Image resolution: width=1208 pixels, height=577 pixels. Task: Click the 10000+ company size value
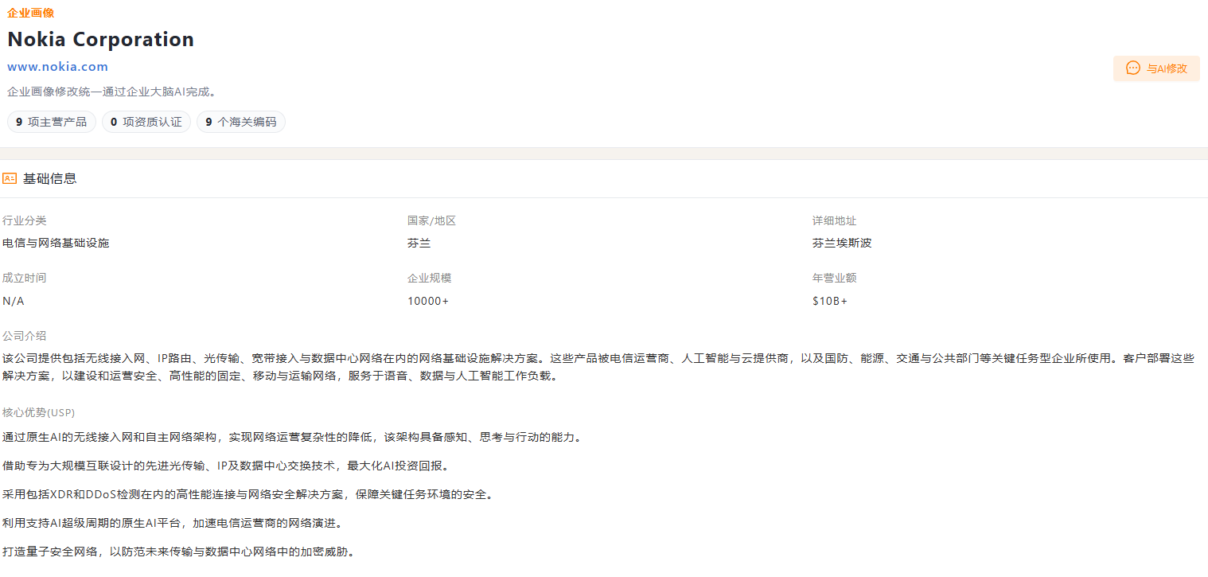(x=428, y=301)
